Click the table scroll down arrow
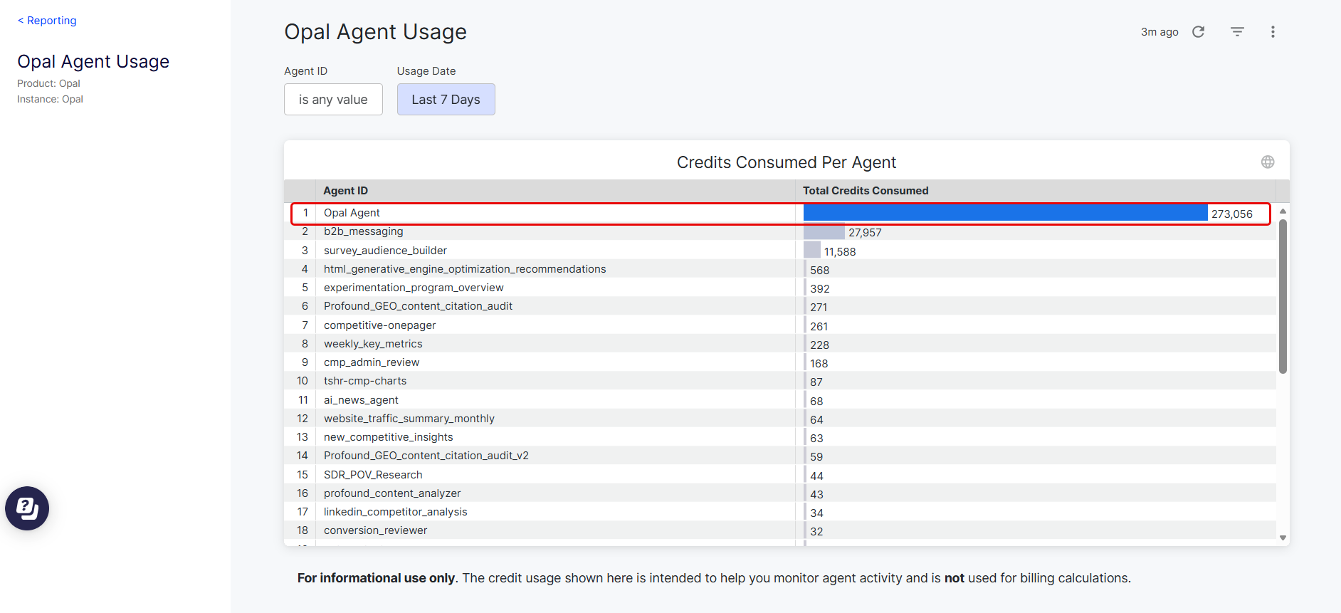Viewport: 1341px width, 613px height. (x=1283, y=538)
